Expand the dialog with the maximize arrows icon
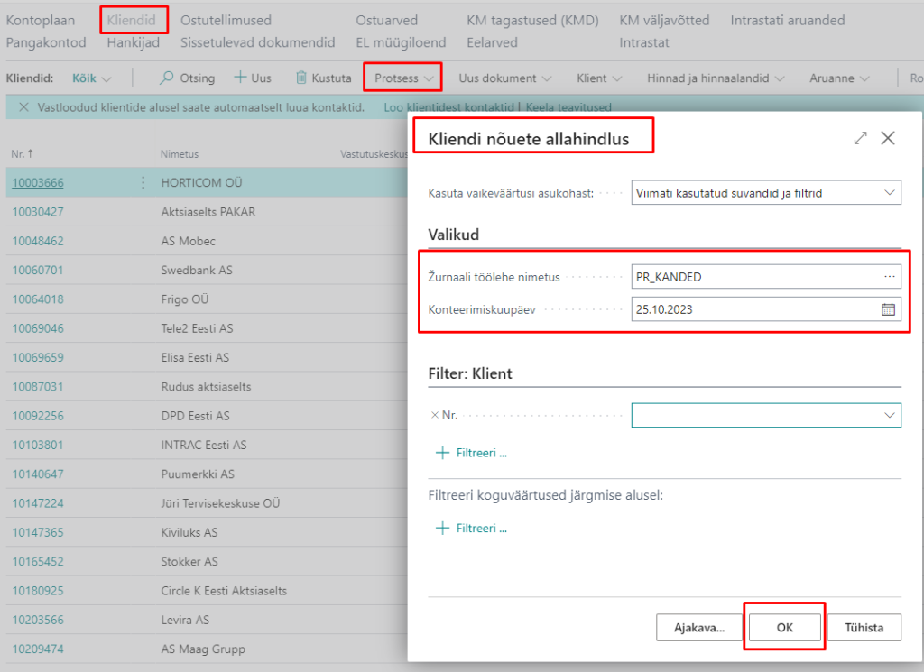 tap(860, 138)
